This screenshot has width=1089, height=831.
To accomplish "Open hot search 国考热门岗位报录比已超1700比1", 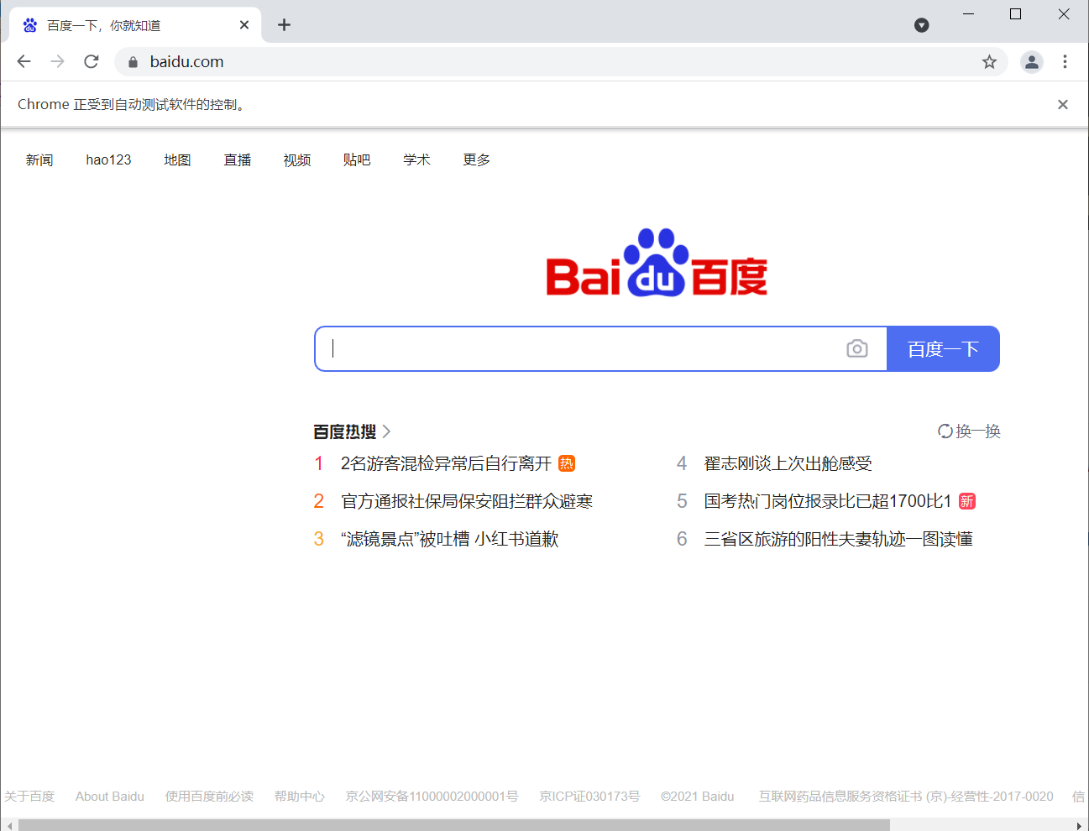I will [828, 501].
